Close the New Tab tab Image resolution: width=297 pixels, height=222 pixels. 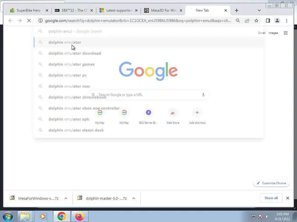tap(226, 10)
